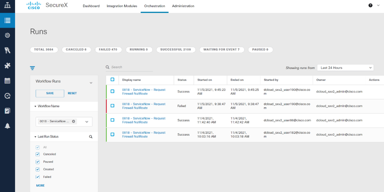Filter by the SUCCESSFUL 2100 pill
Screen dimensions: 384x192
176,50
